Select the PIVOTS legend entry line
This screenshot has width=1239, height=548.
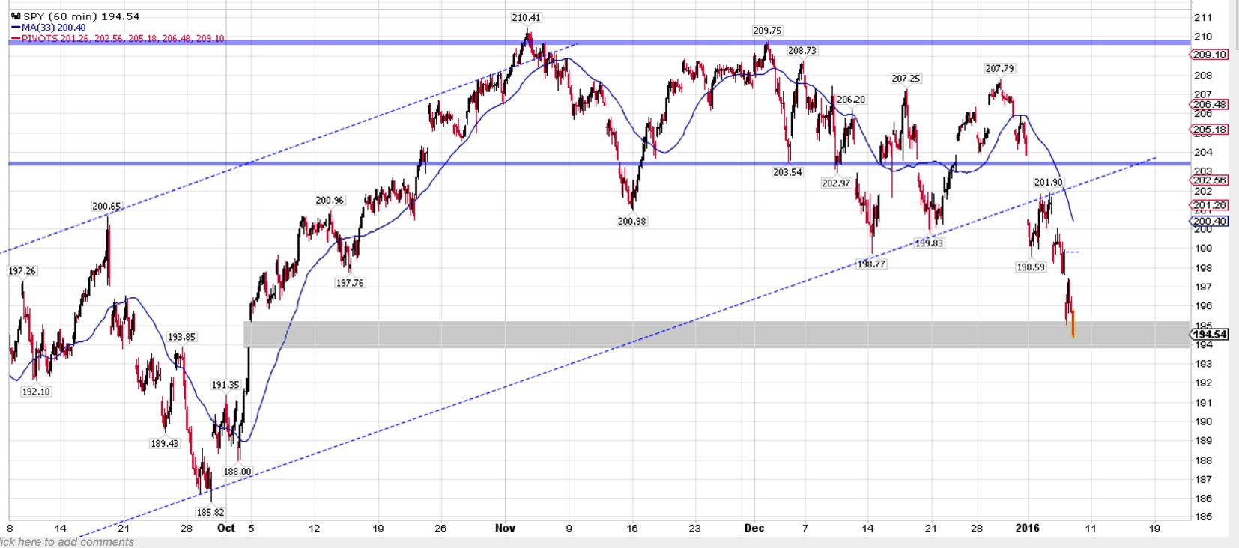118,38
